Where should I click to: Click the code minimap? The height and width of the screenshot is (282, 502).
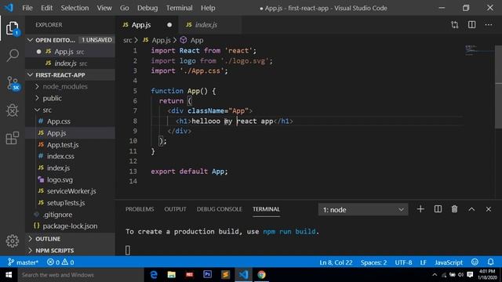pos(479,51)
